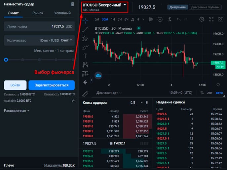
Task: Select the ruler measure tool
Action: (85, 94)
